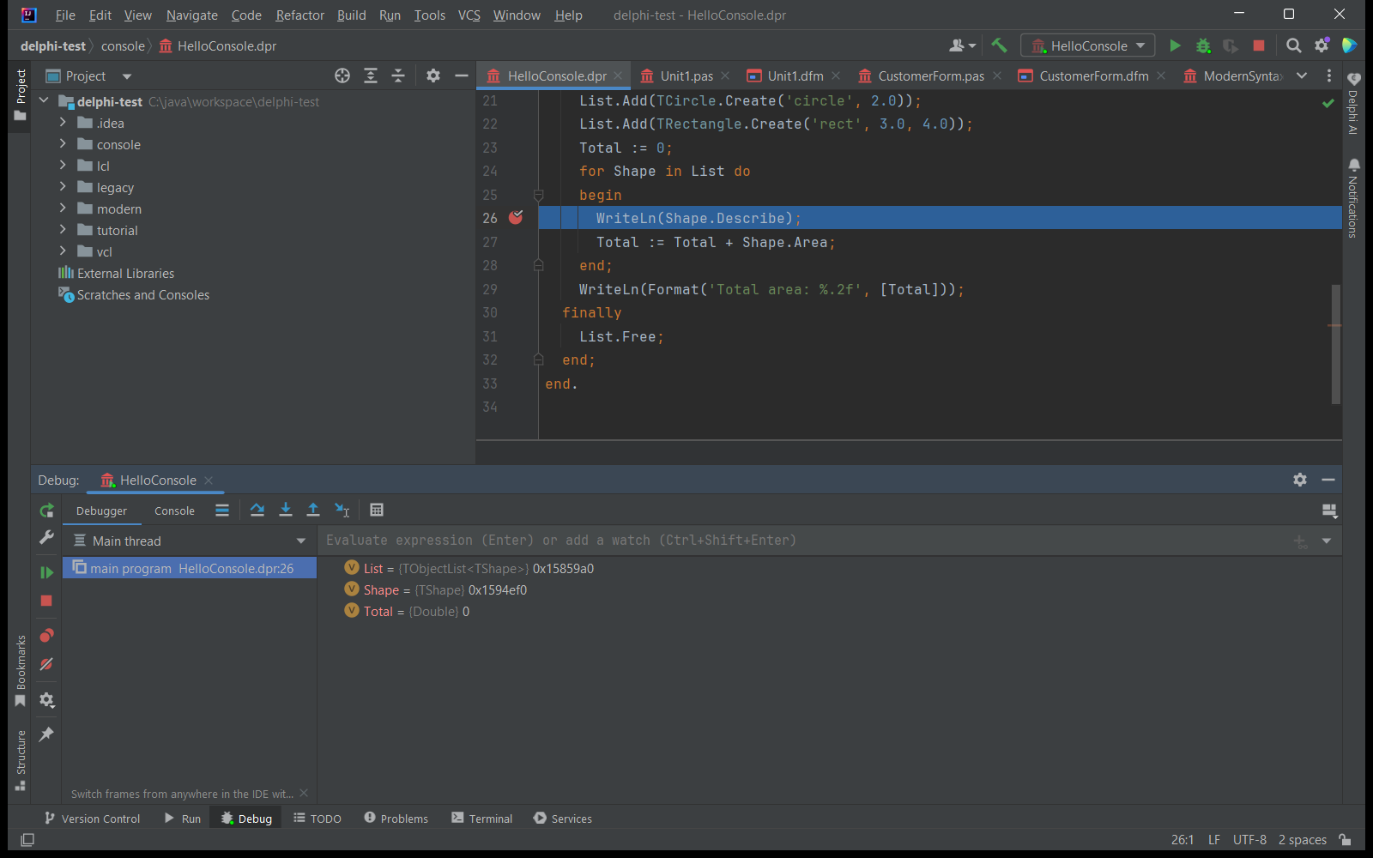Image resolution: width=1373 pixels, height=858 pixels.
Task: Open the Debug panel settings gear
Action: [x=1300, y=480]
